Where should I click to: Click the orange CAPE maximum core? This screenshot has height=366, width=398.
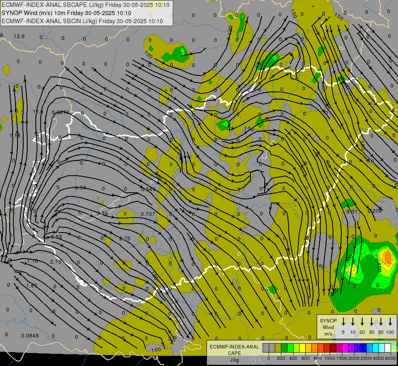click(x=388, y=257)
